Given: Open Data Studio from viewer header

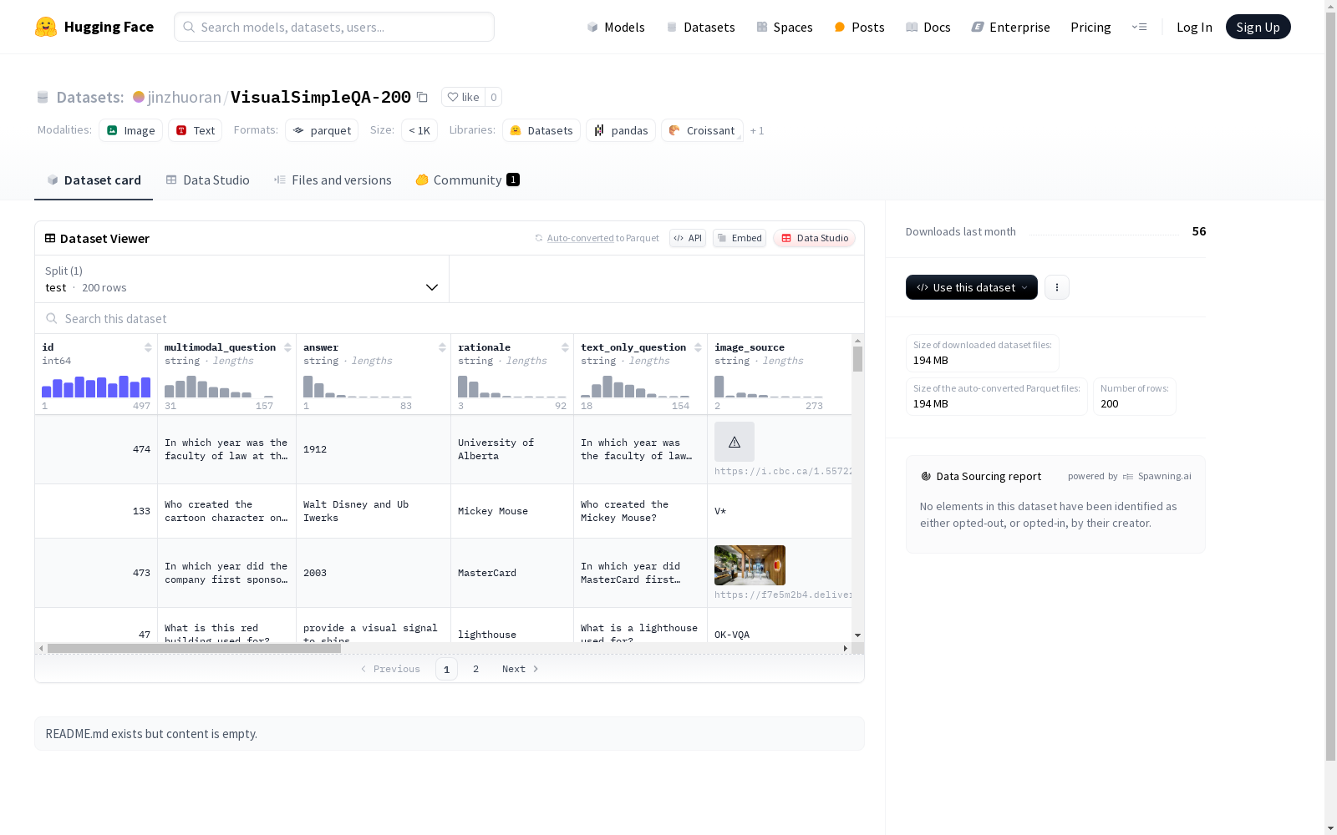Looking at the screenshot, I should (814, 238).
